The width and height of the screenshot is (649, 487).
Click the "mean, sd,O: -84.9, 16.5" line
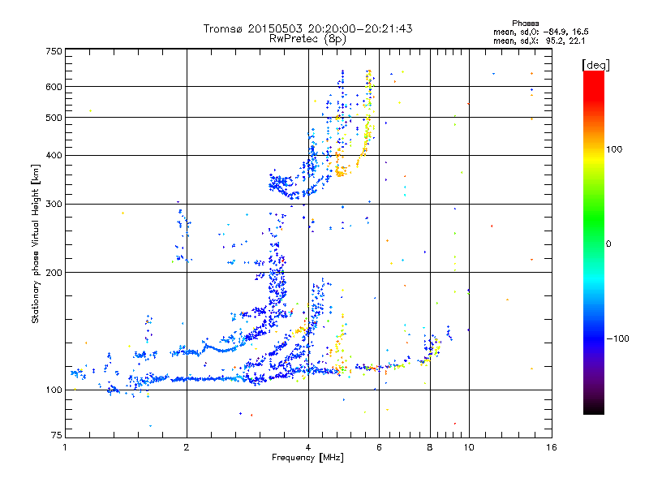click(x=540, y=32)
